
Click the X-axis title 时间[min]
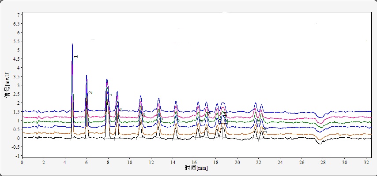[196, 168]
